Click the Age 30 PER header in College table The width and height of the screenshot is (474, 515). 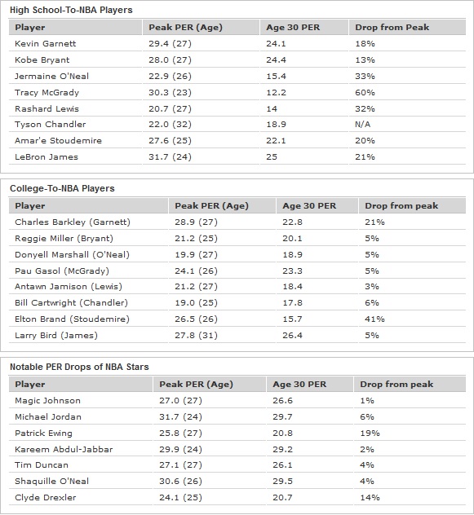pos(309,206)
